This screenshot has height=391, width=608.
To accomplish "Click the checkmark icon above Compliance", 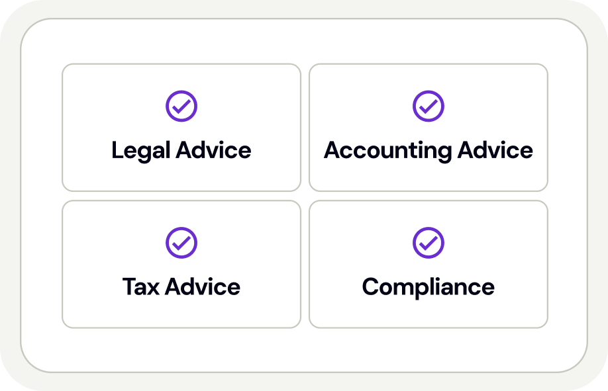I will tap(429, 243).
